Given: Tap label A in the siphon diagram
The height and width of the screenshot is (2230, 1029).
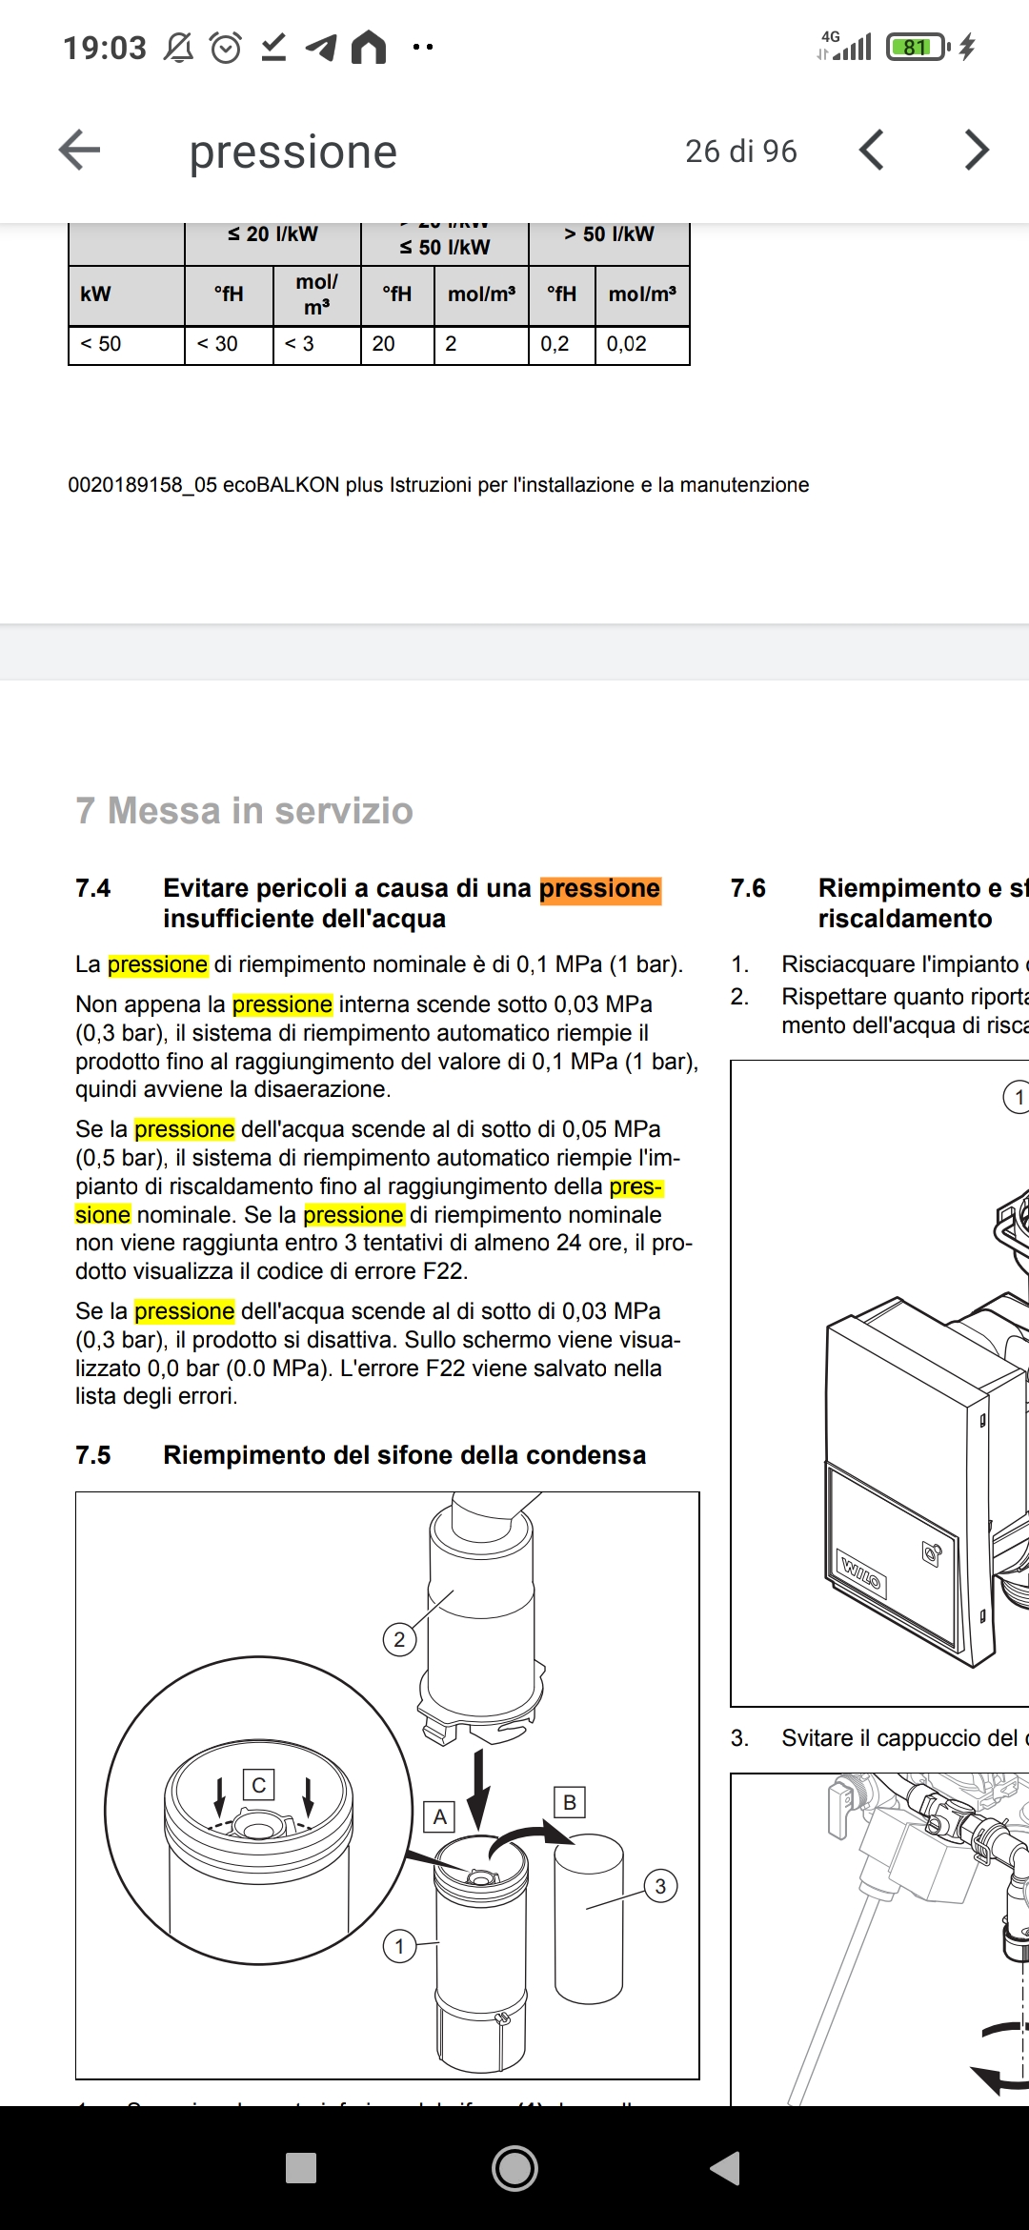Looking at the screenshot, I should tap(439, 1817).
